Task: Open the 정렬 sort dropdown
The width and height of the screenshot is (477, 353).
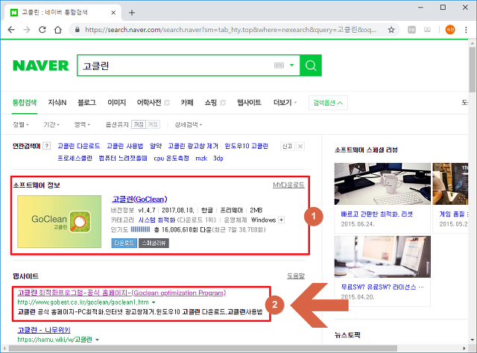Action: point(20,124)
